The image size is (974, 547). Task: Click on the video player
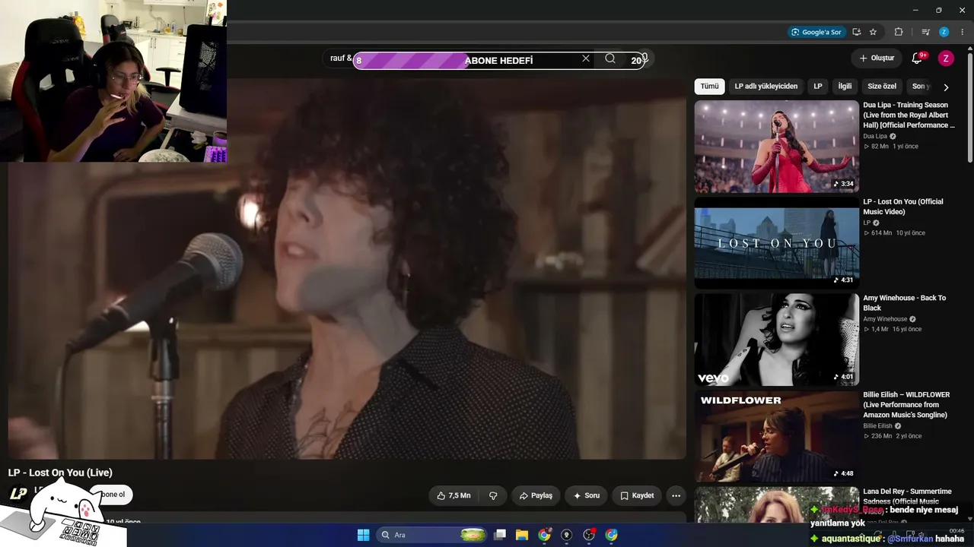click(x=347, y=268)
